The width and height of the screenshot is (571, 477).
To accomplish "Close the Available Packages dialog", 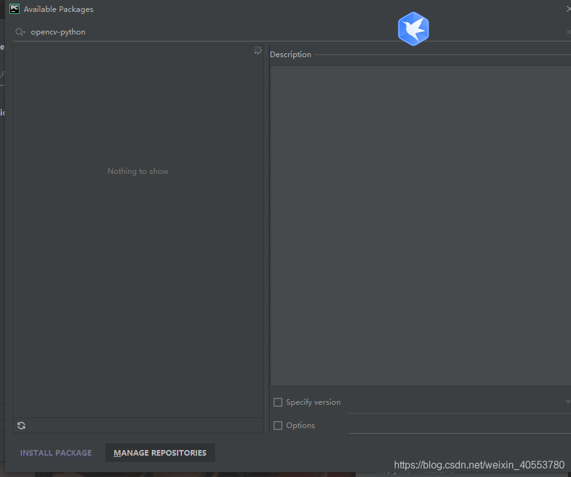I will [x=568, y=9].
